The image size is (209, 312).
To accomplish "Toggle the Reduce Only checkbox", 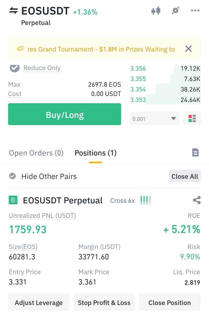I will [15, 68].
